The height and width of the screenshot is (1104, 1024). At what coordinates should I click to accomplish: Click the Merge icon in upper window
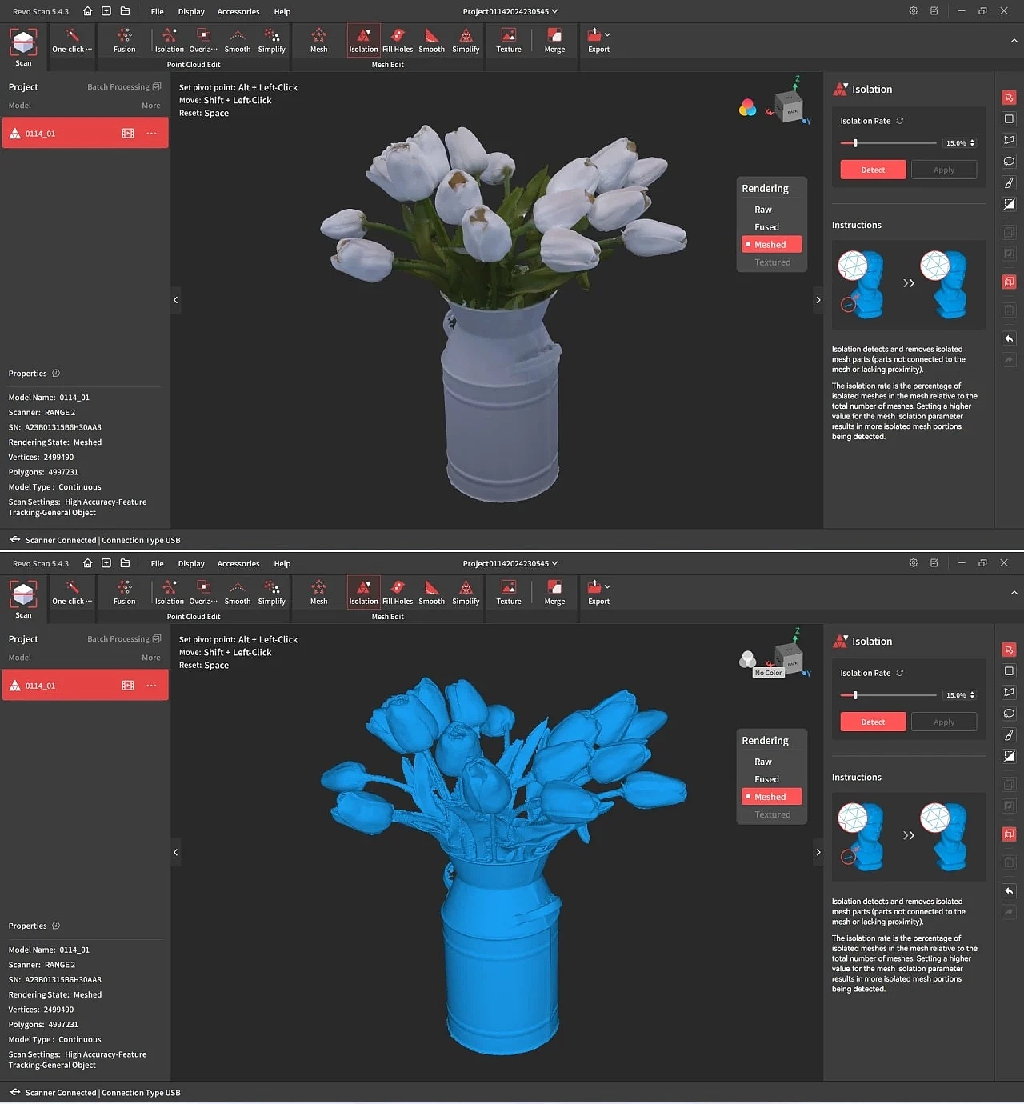(x=554, y=40)
